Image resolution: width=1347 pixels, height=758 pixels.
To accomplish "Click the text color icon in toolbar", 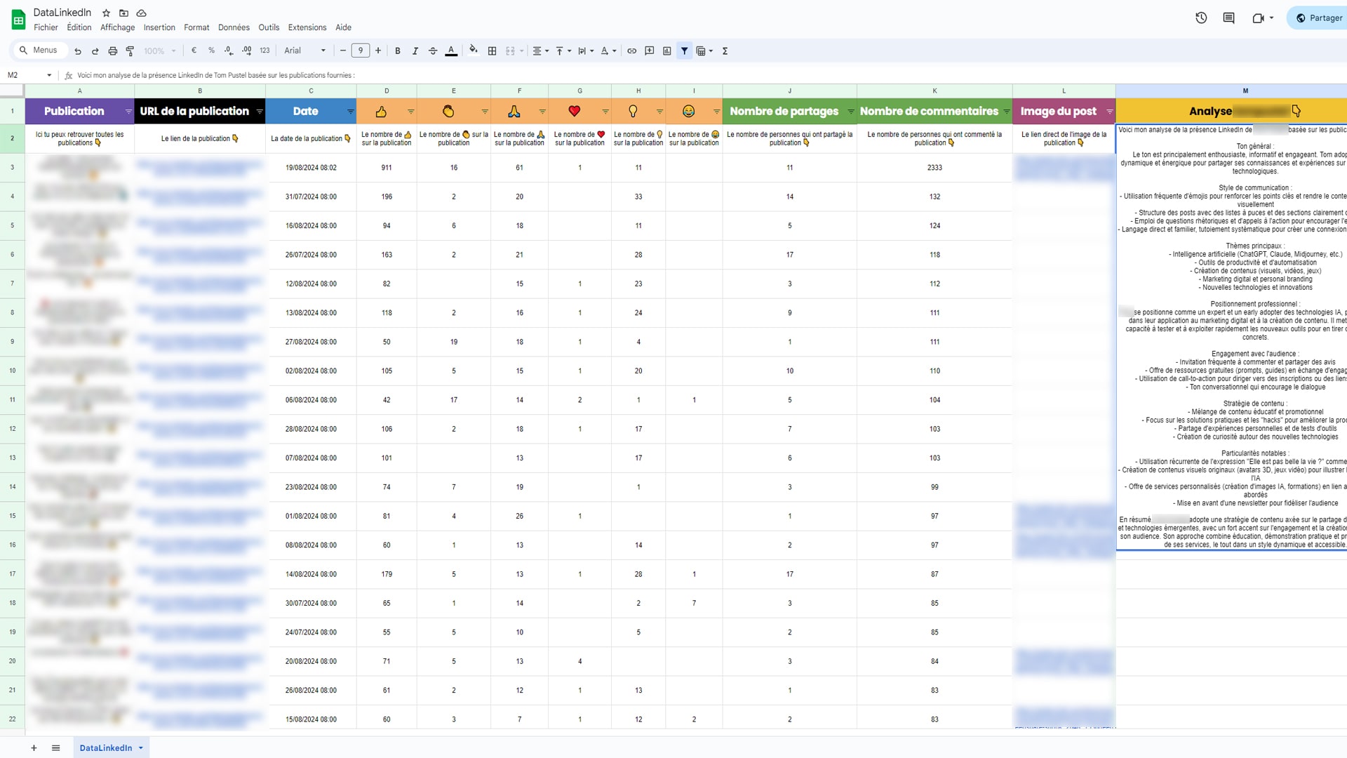I will (x=452, y=50).
